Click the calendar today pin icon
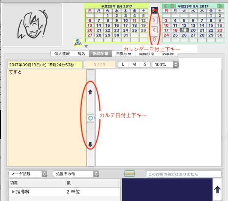This screenshot has height=201, width=228. tap(154, 40)
